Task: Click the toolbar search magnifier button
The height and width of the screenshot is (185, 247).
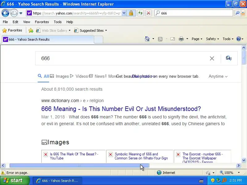Action: (237, 13)
